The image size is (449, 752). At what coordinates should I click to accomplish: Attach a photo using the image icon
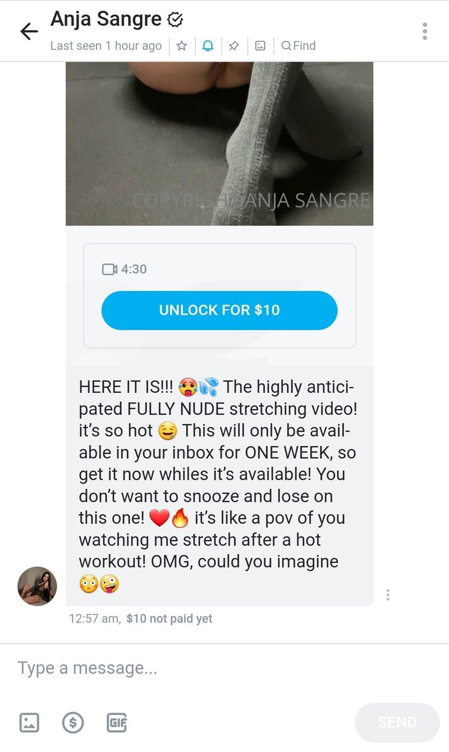point(30,722)
